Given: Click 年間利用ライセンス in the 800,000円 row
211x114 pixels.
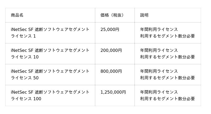Looking at the screenshot, I should [159, 71].
